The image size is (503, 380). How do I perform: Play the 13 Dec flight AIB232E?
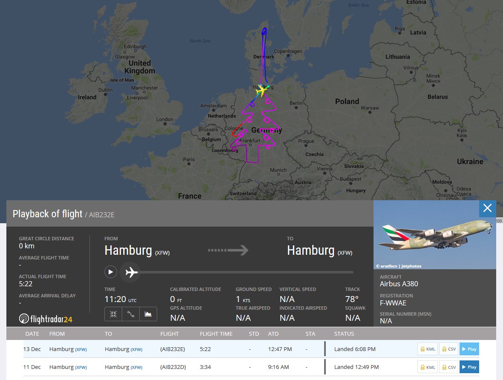[x=469, y=349]
